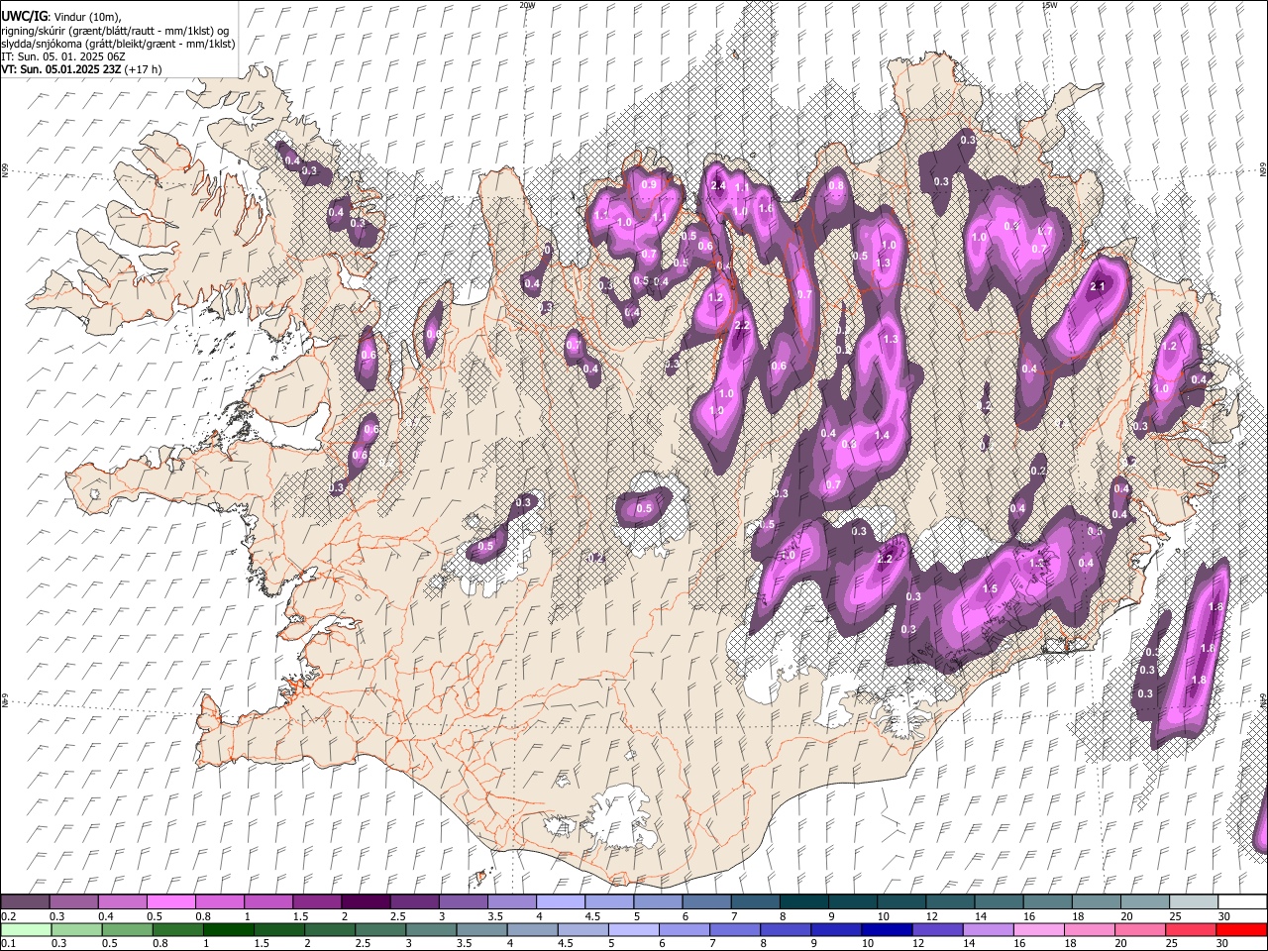Click the 'VT: Sun. 05.01.2025 23Z (+17 h)' line
Image resolution: width=1268 pixels, height=951 pixels.
pos(81,69)
